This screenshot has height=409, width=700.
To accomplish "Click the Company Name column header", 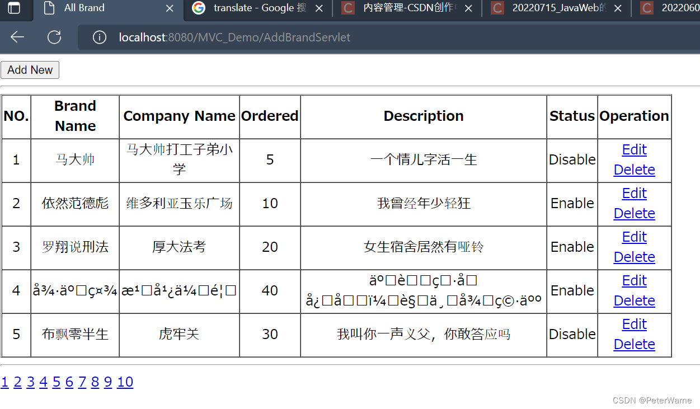I will 179,116.
